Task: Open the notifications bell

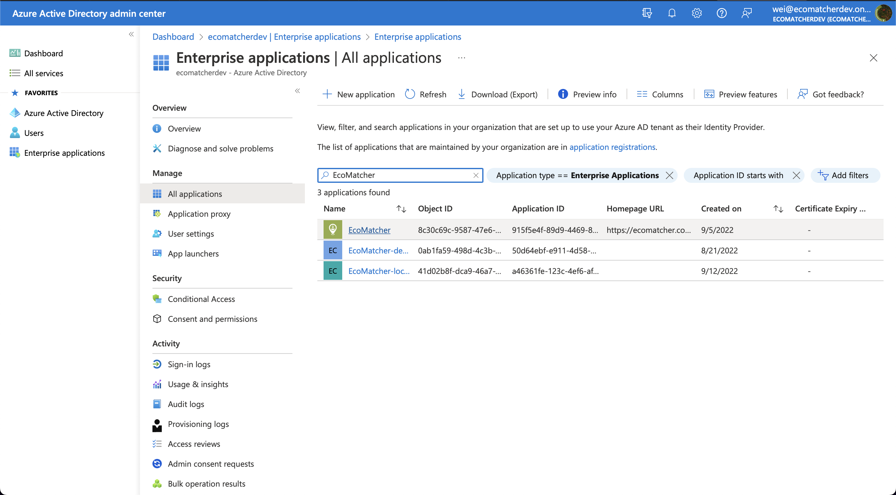Action: tap(672, 13)
